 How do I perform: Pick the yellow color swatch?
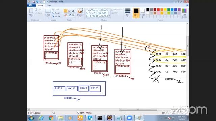point(165,10)
